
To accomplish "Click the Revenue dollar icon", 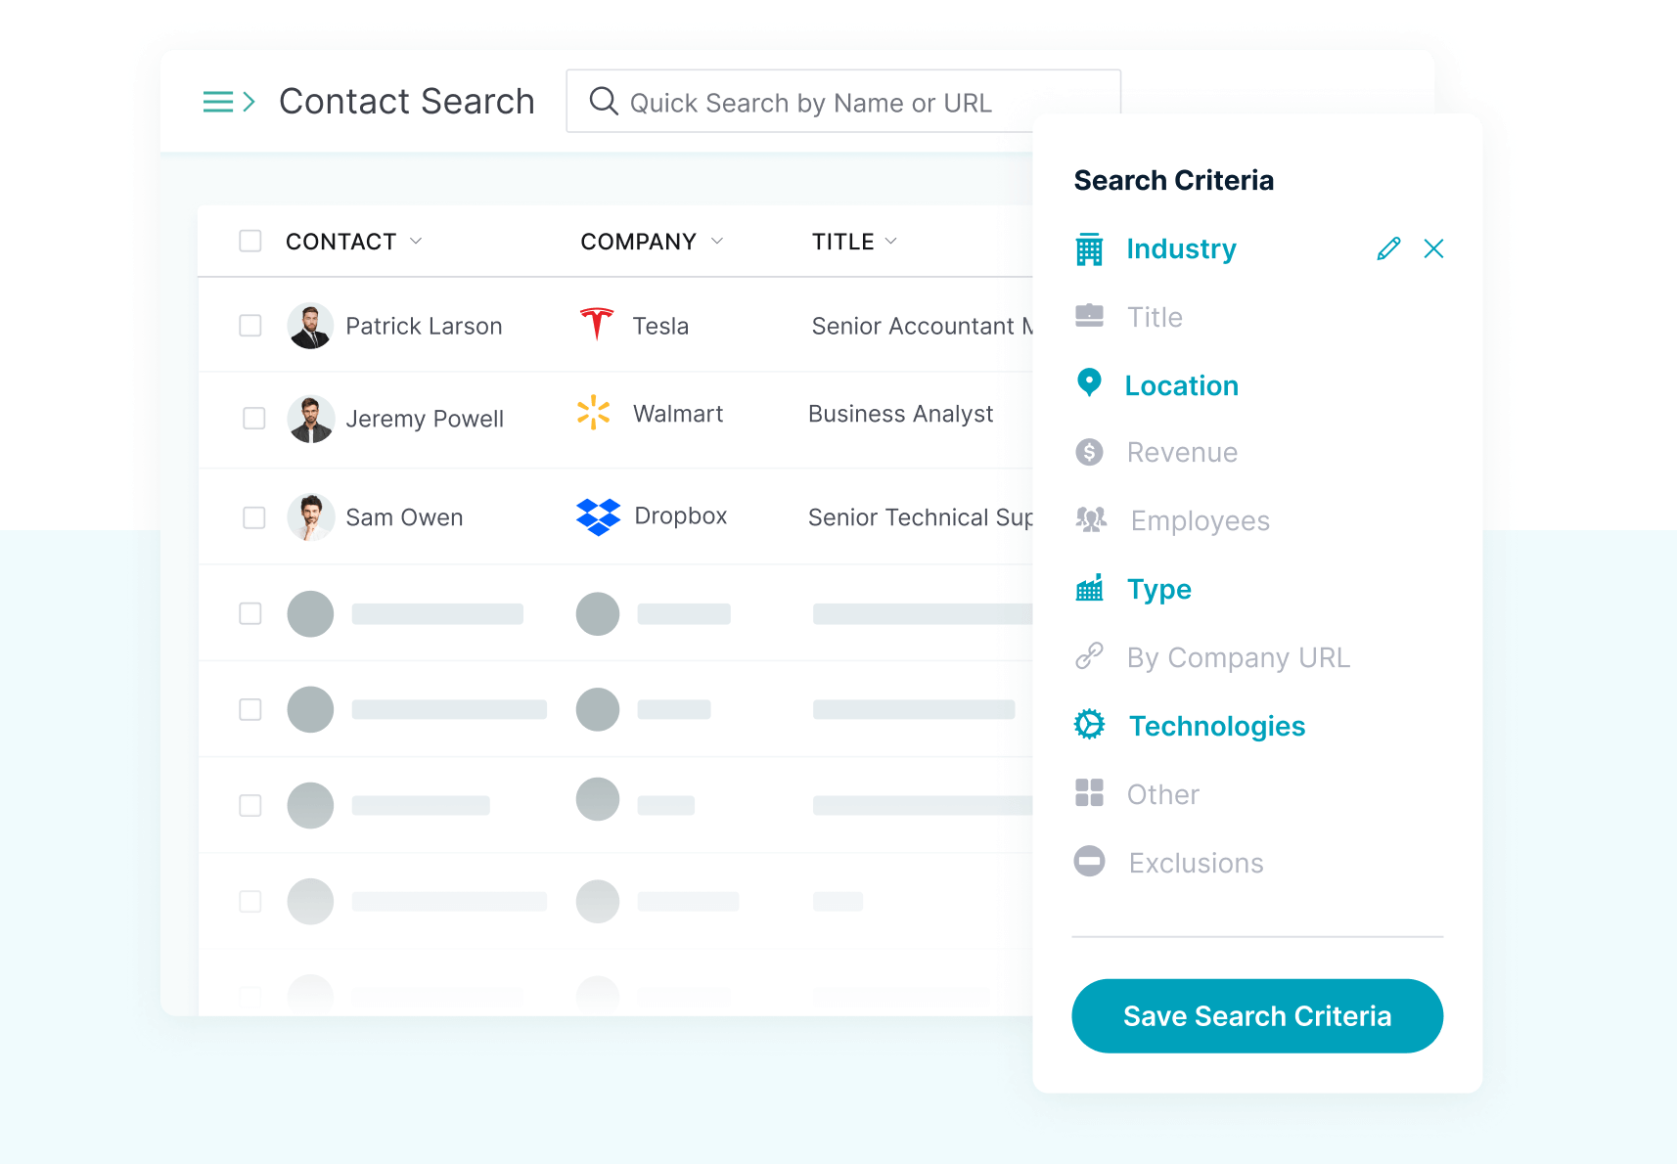I will (1089, 452).
